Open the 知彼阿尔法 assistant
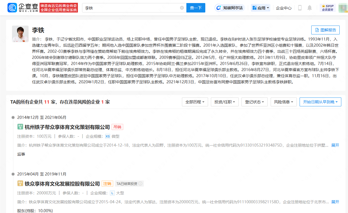 coord(230,8)
